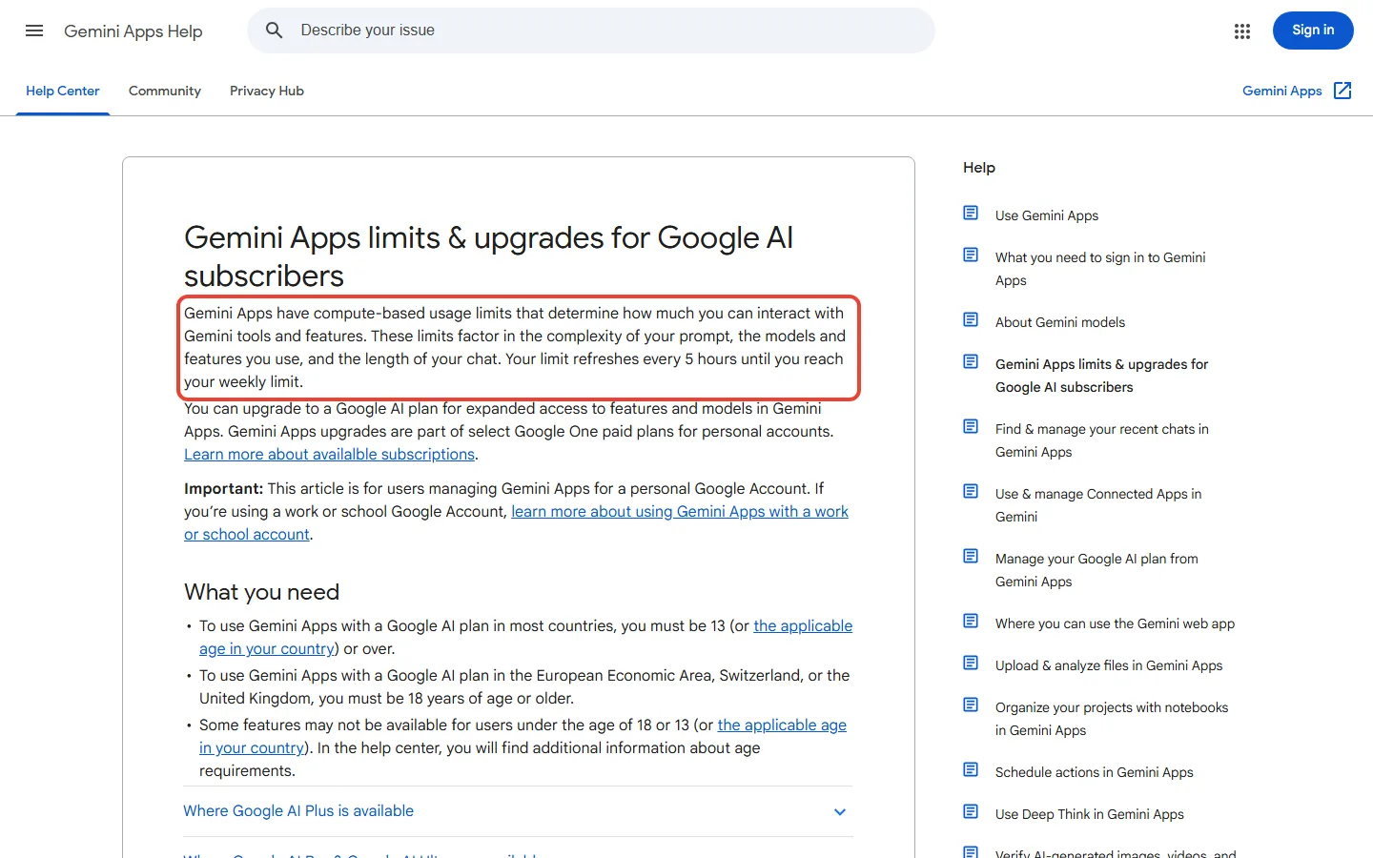
Task: Expand Where Google AI Plus is available
Action: (x=517, y=811)
